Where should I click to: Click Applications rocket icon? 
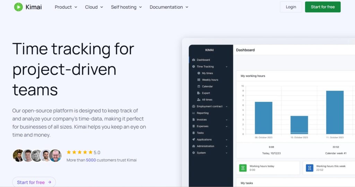tap(193, 140)
